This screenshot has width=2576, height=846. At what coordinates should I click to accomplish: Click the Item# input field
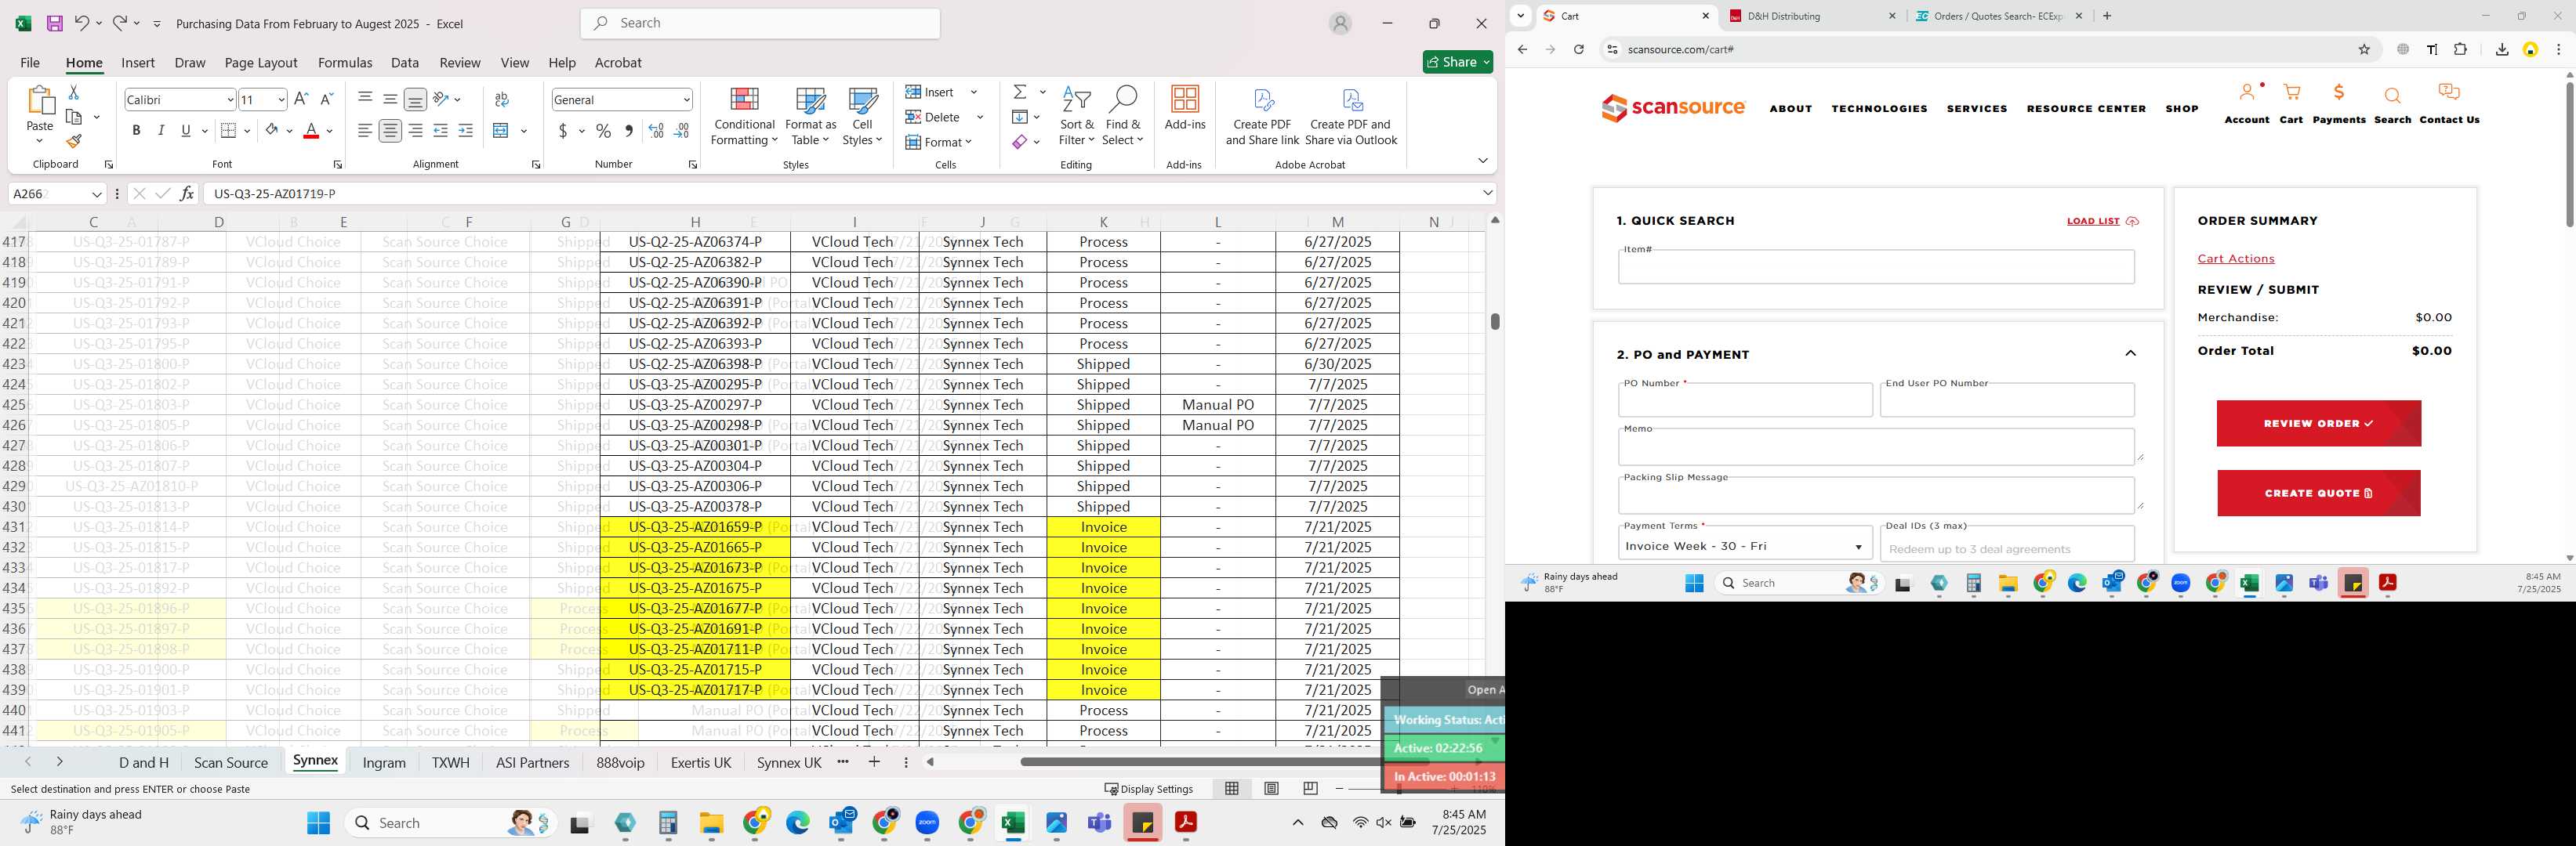(1876, 266)
